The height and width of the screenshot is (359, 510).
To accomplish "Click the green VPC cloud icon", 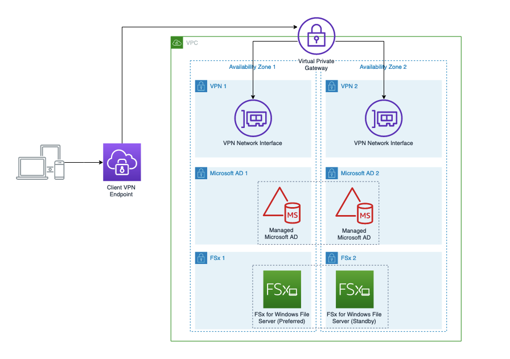I will (x=177, y=41).
